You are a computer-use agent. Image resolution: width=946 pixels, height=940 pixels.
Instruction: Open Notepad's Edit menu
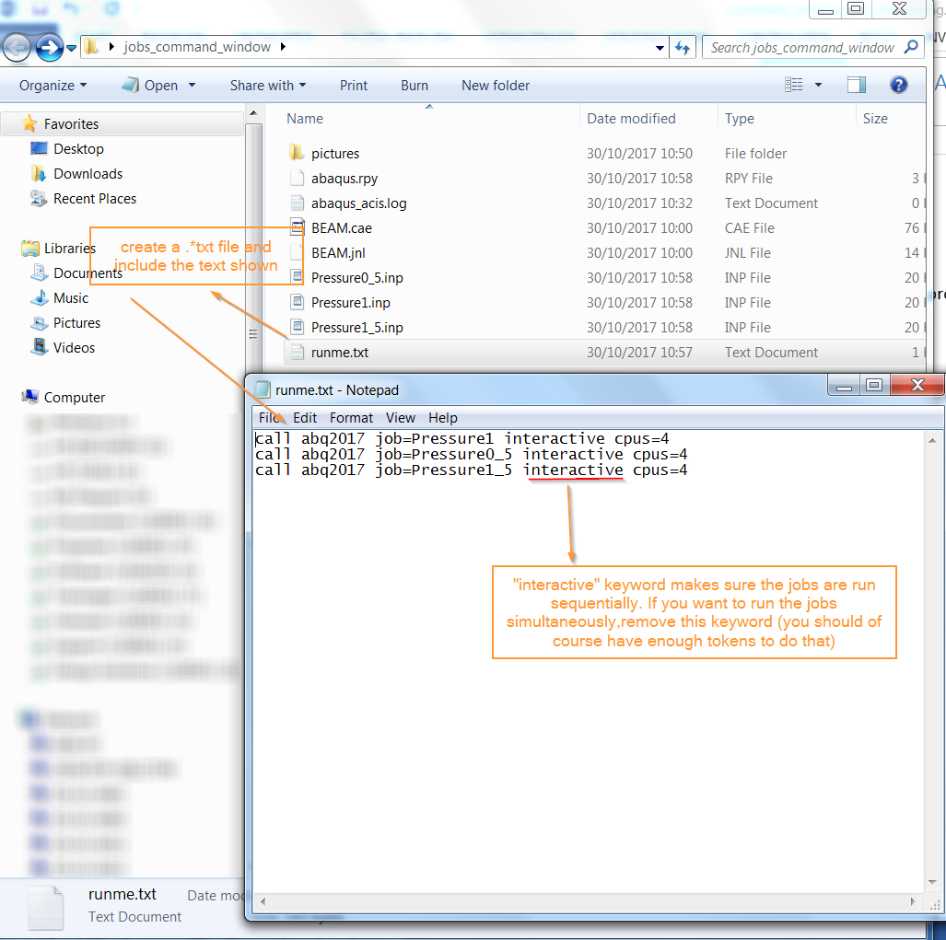tap(304, 417)
